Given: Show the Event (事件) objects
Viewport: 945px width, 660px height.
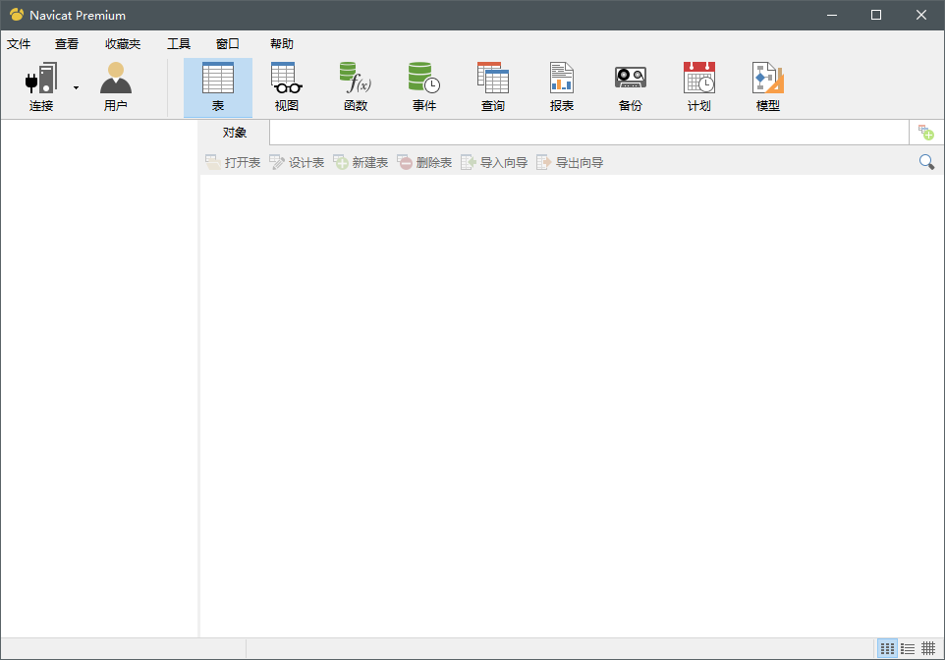Looking at the screenshot, I should pos(424,86).
